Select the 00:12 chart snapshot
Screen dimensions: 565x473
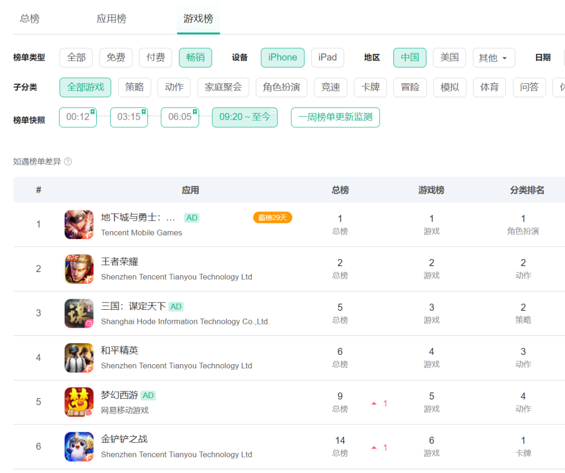tap(78, 117)
